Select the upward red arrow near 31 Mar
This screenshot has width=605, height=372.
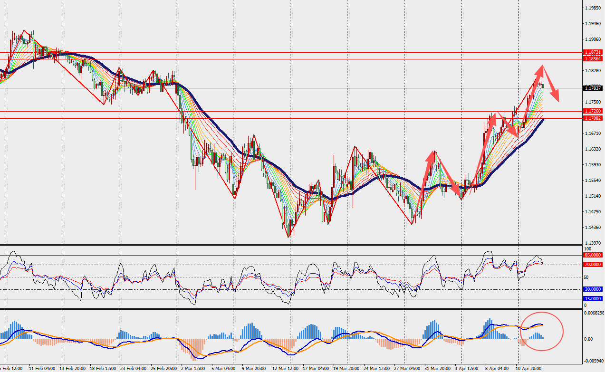tap(428, 171)
